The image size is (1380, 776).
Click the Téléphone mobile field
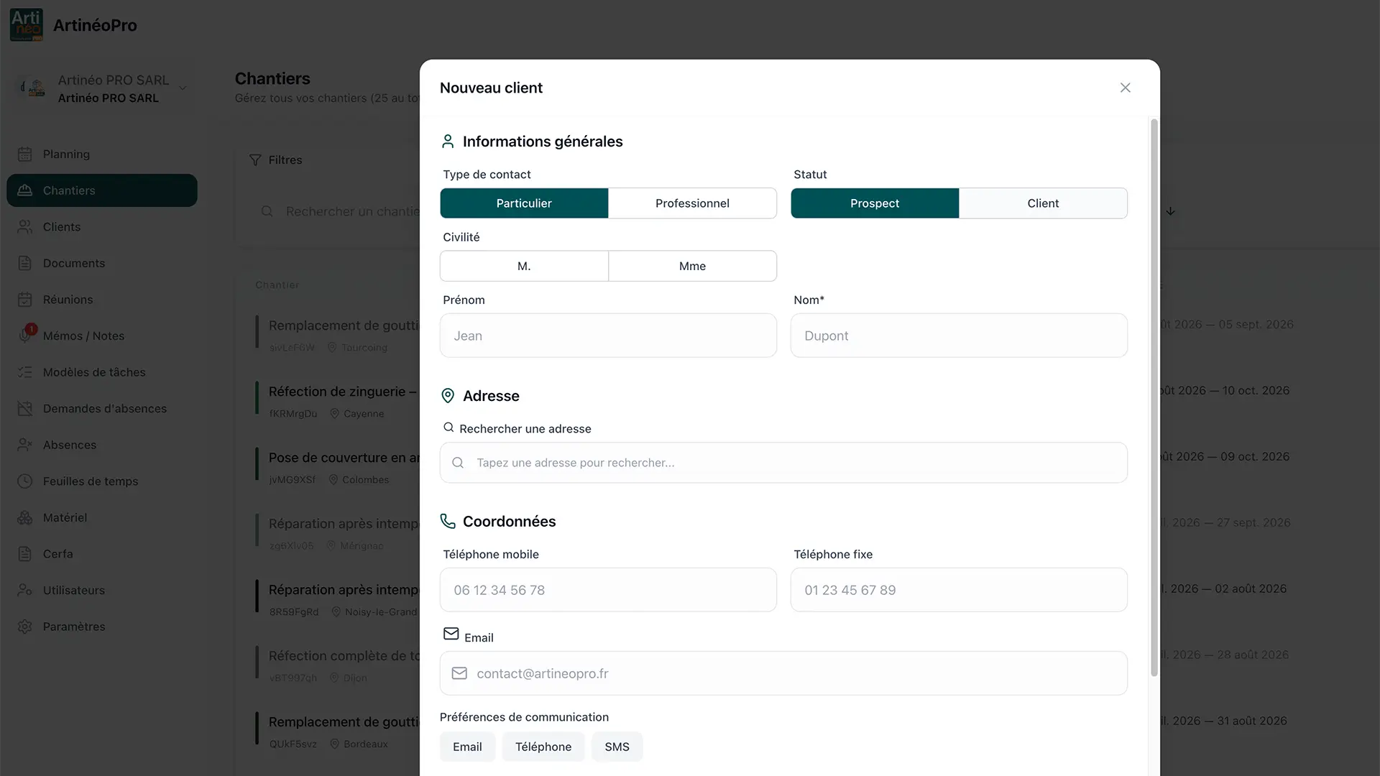click(608, 590)
